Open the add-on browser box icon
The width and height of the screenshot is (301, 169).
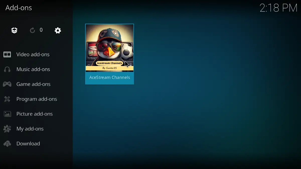pyautogui.click(x=14, y=30)
